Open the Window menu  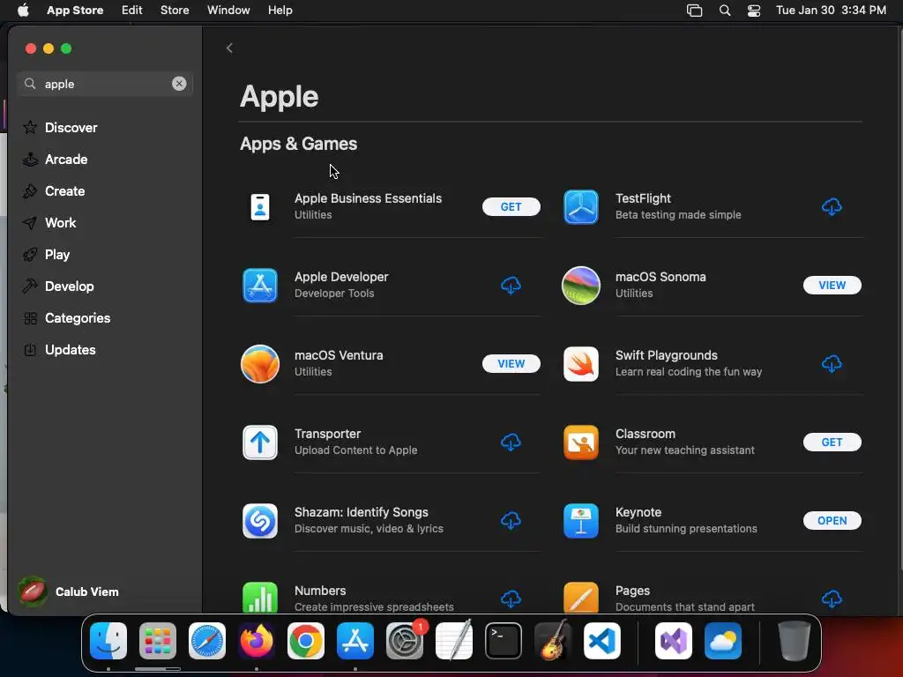(228, 11)
